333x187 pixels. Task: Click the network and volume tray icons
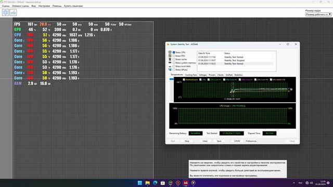pos(309,183)
